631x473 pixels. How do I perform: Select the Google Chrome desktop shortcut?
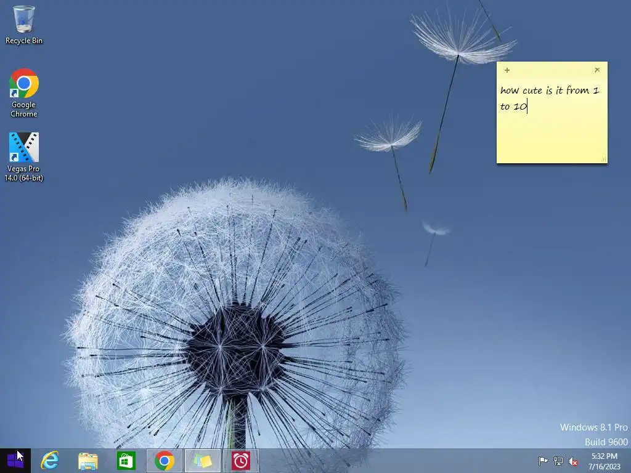pyautogui.click(x=24, y=93)
